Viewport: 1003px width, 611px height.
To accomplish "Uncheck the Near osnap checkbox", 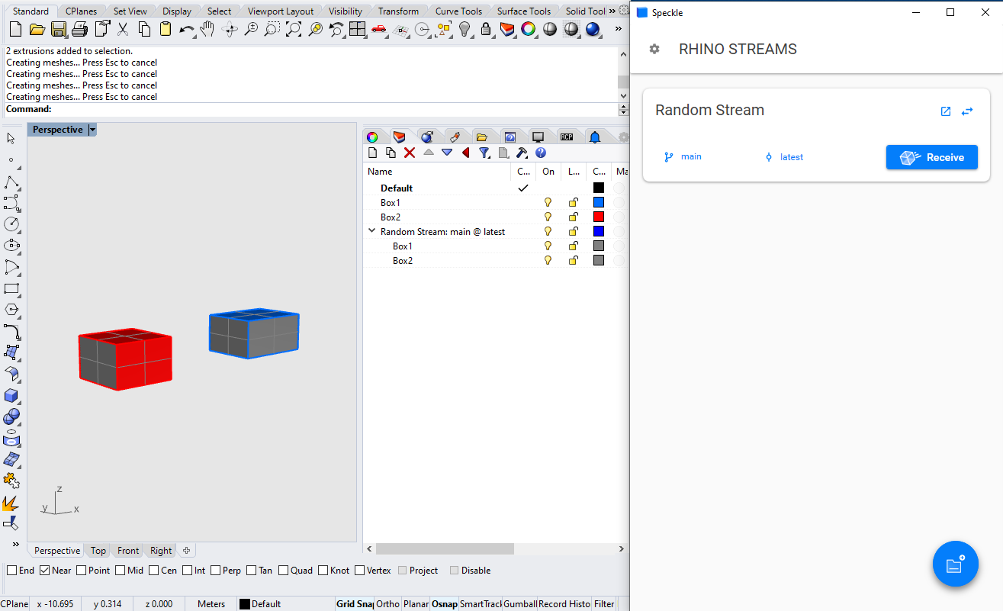I will click(45, 571).
